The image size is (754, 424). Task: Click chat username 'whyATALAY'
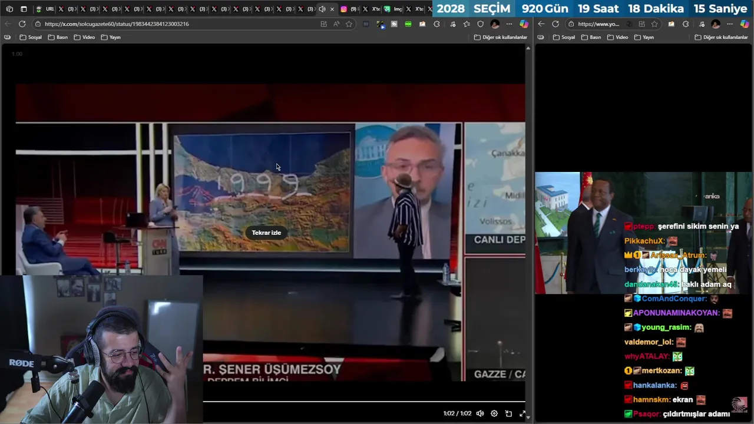click(x=646, y=356)
